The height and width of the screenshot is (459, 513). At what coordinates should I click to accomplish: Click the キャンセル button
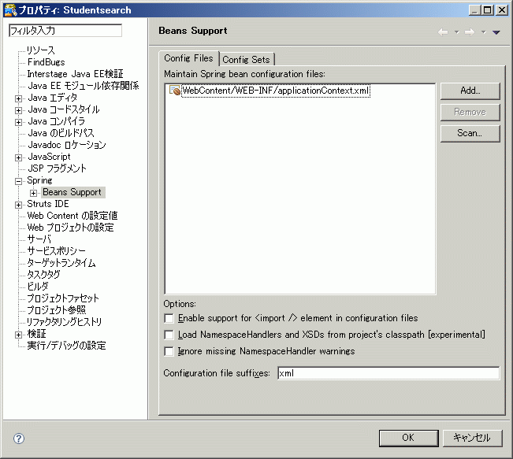[x=472, y=438]
